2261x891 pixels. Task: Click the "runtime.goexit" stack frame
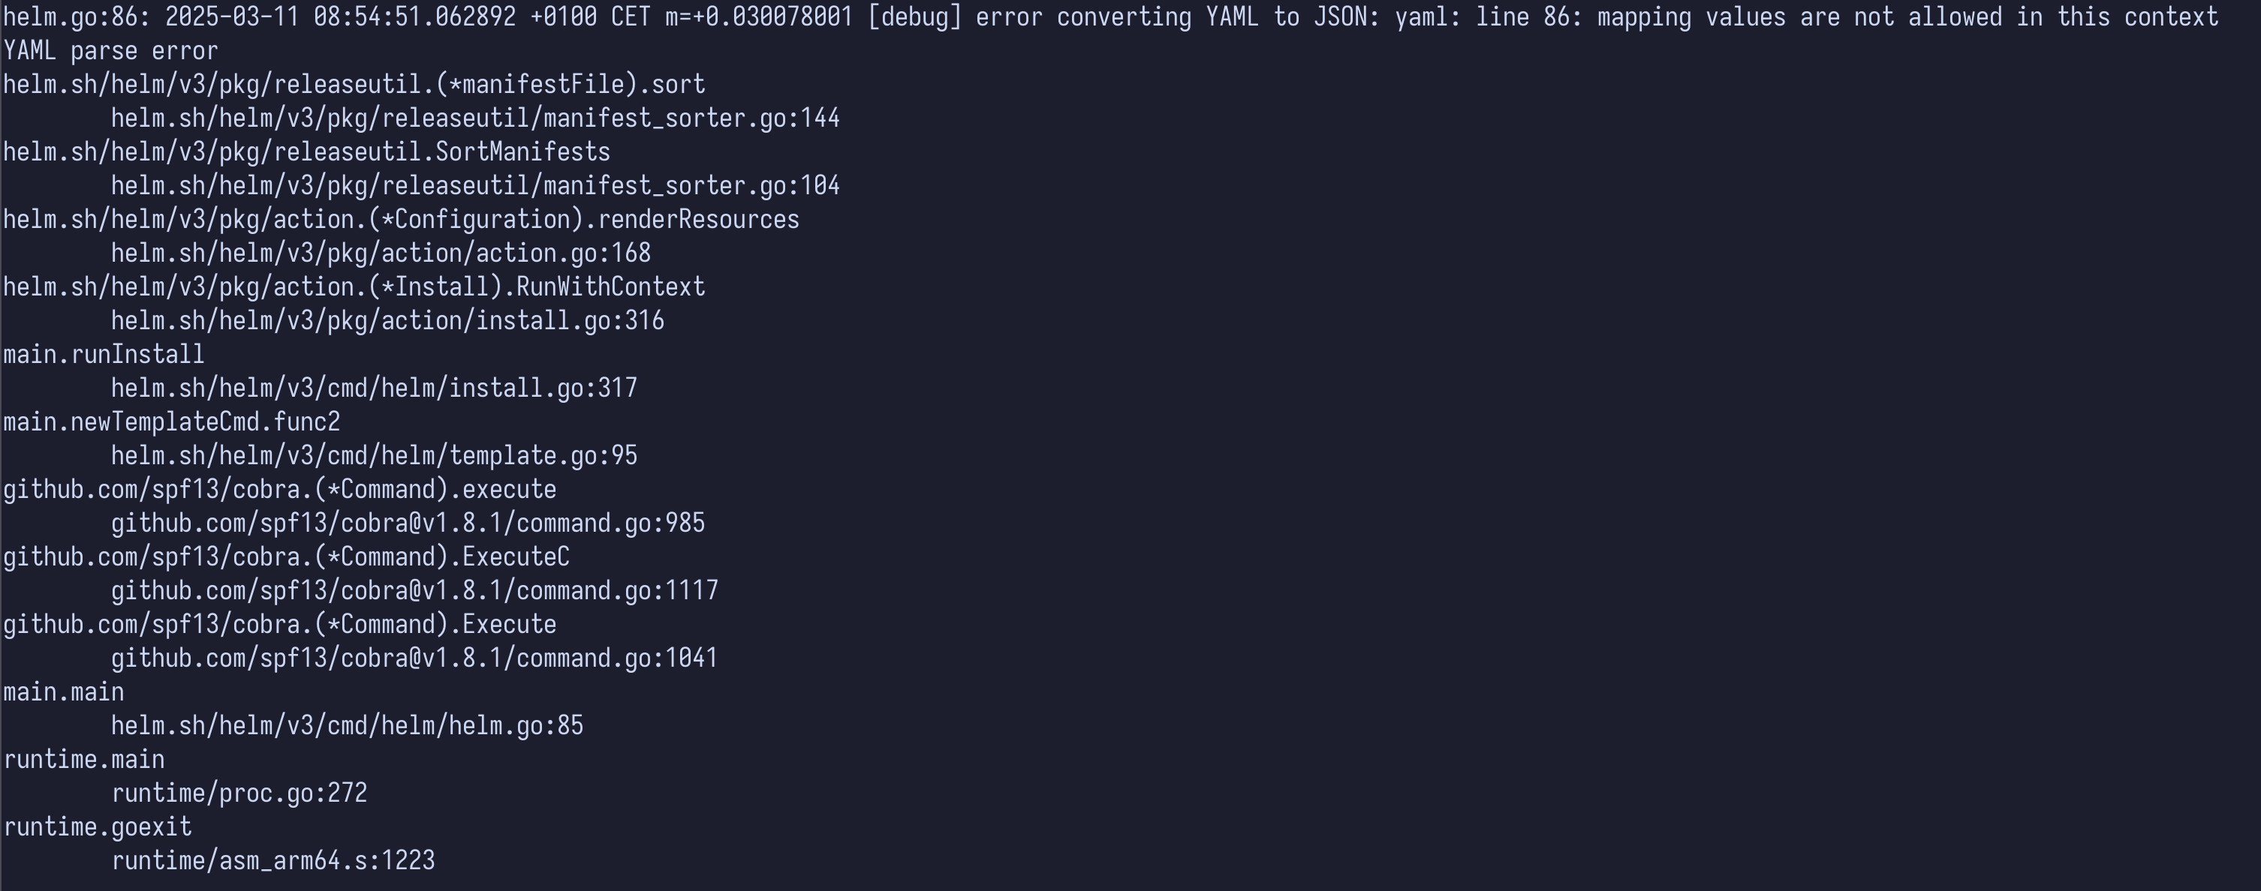pos(98,827)
